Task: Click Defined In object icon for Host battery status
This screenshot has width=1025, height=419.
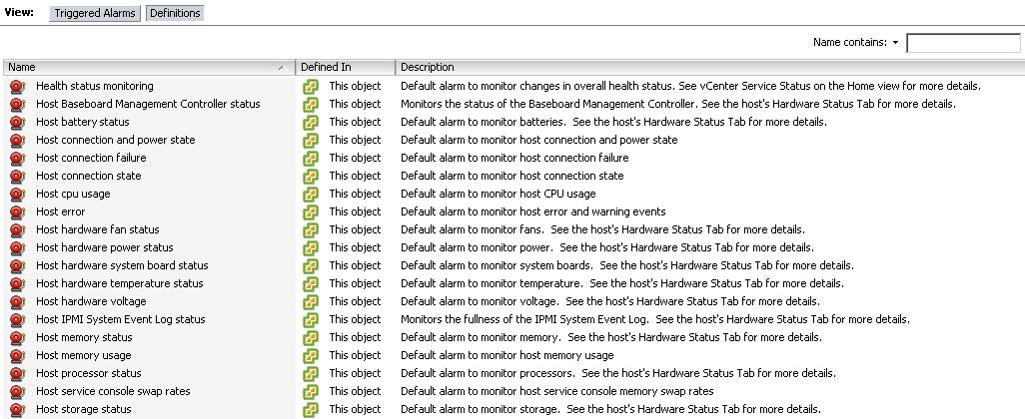Action: [311, 122]
